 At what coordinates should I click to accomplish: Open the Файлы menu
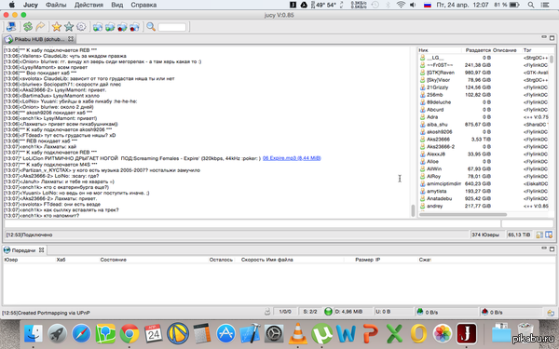[56, 5]
